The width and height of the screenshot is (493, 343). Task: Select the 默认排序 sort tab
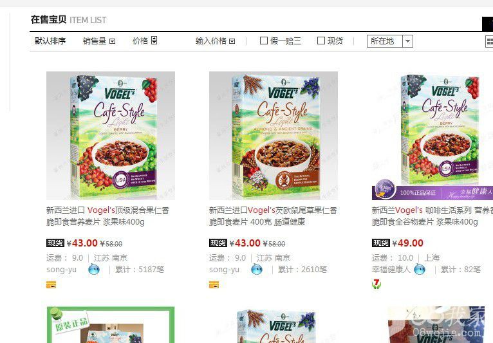tap(50, 41)
